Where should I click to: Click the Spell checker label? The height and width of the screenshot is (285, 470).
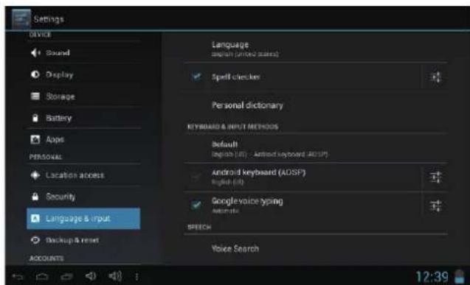click(236, 77)
